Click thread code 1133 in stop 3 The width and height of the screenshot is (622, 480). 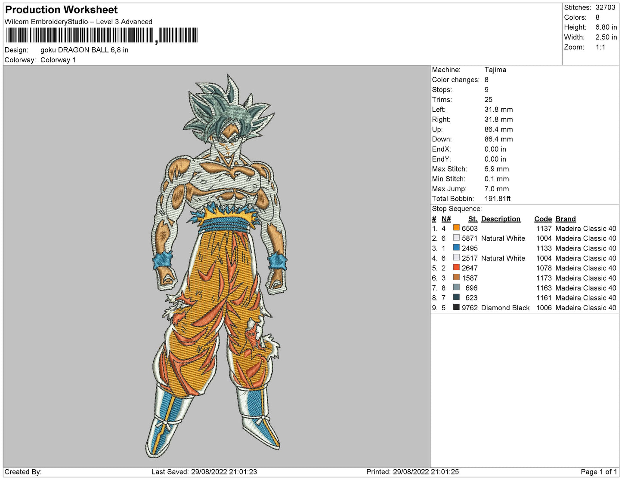544,248
